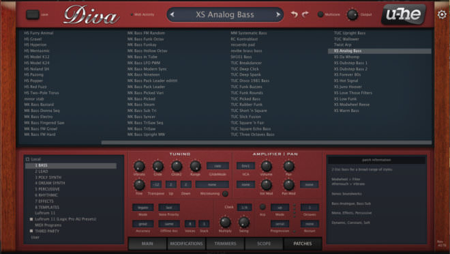
Task: Open the GlideMode dropdown
Action: (x=217, y=166)
